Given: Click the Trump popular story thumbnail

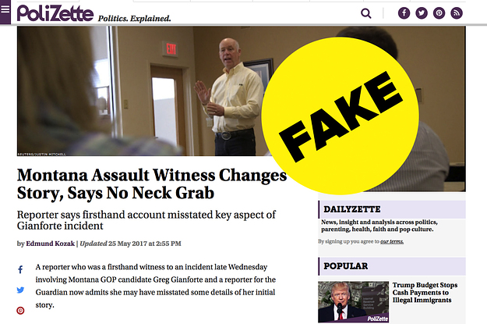Looking at the screenshot, I should (x=354, y=302).
